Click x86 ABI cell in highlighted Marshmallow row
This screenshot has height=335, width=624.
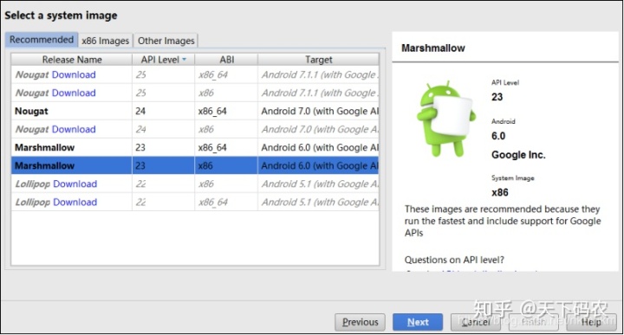point(226,166)
